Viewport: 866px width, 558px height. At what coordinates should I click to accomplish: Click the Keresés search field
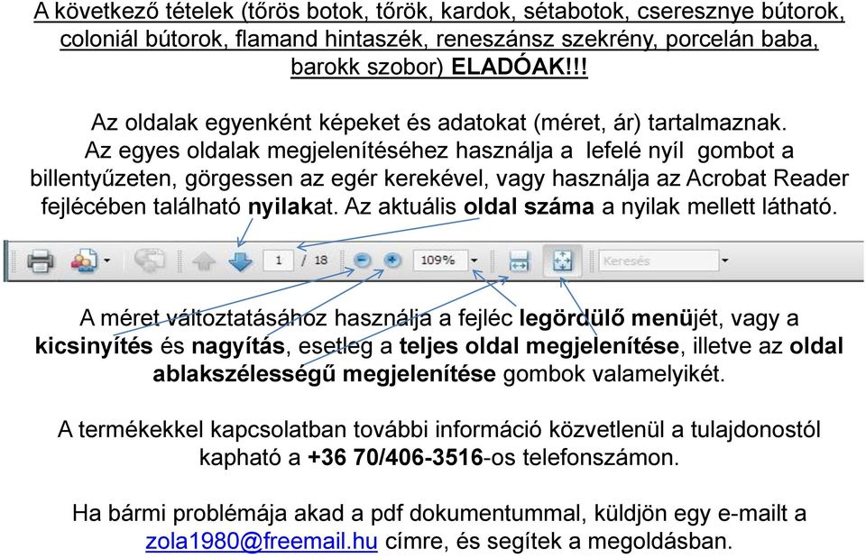[x=659, y=261]
